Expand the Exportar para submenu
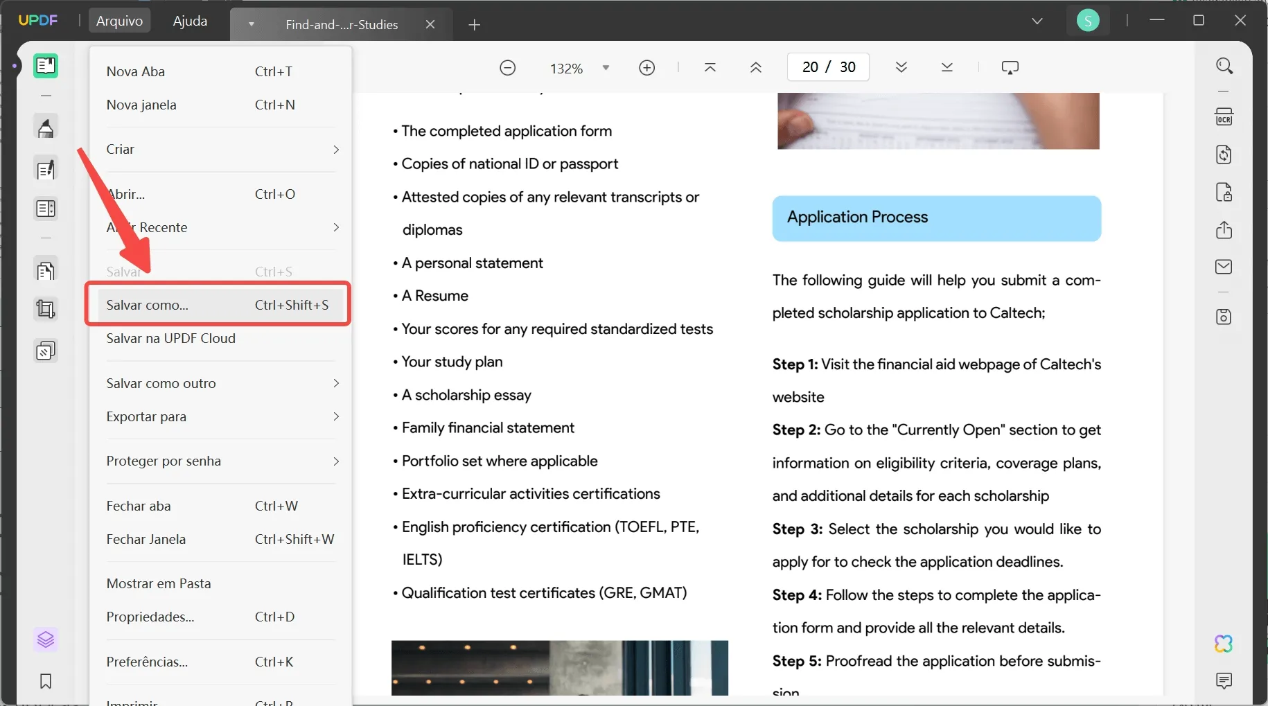Screen dimensions: 1268x706 222,416
